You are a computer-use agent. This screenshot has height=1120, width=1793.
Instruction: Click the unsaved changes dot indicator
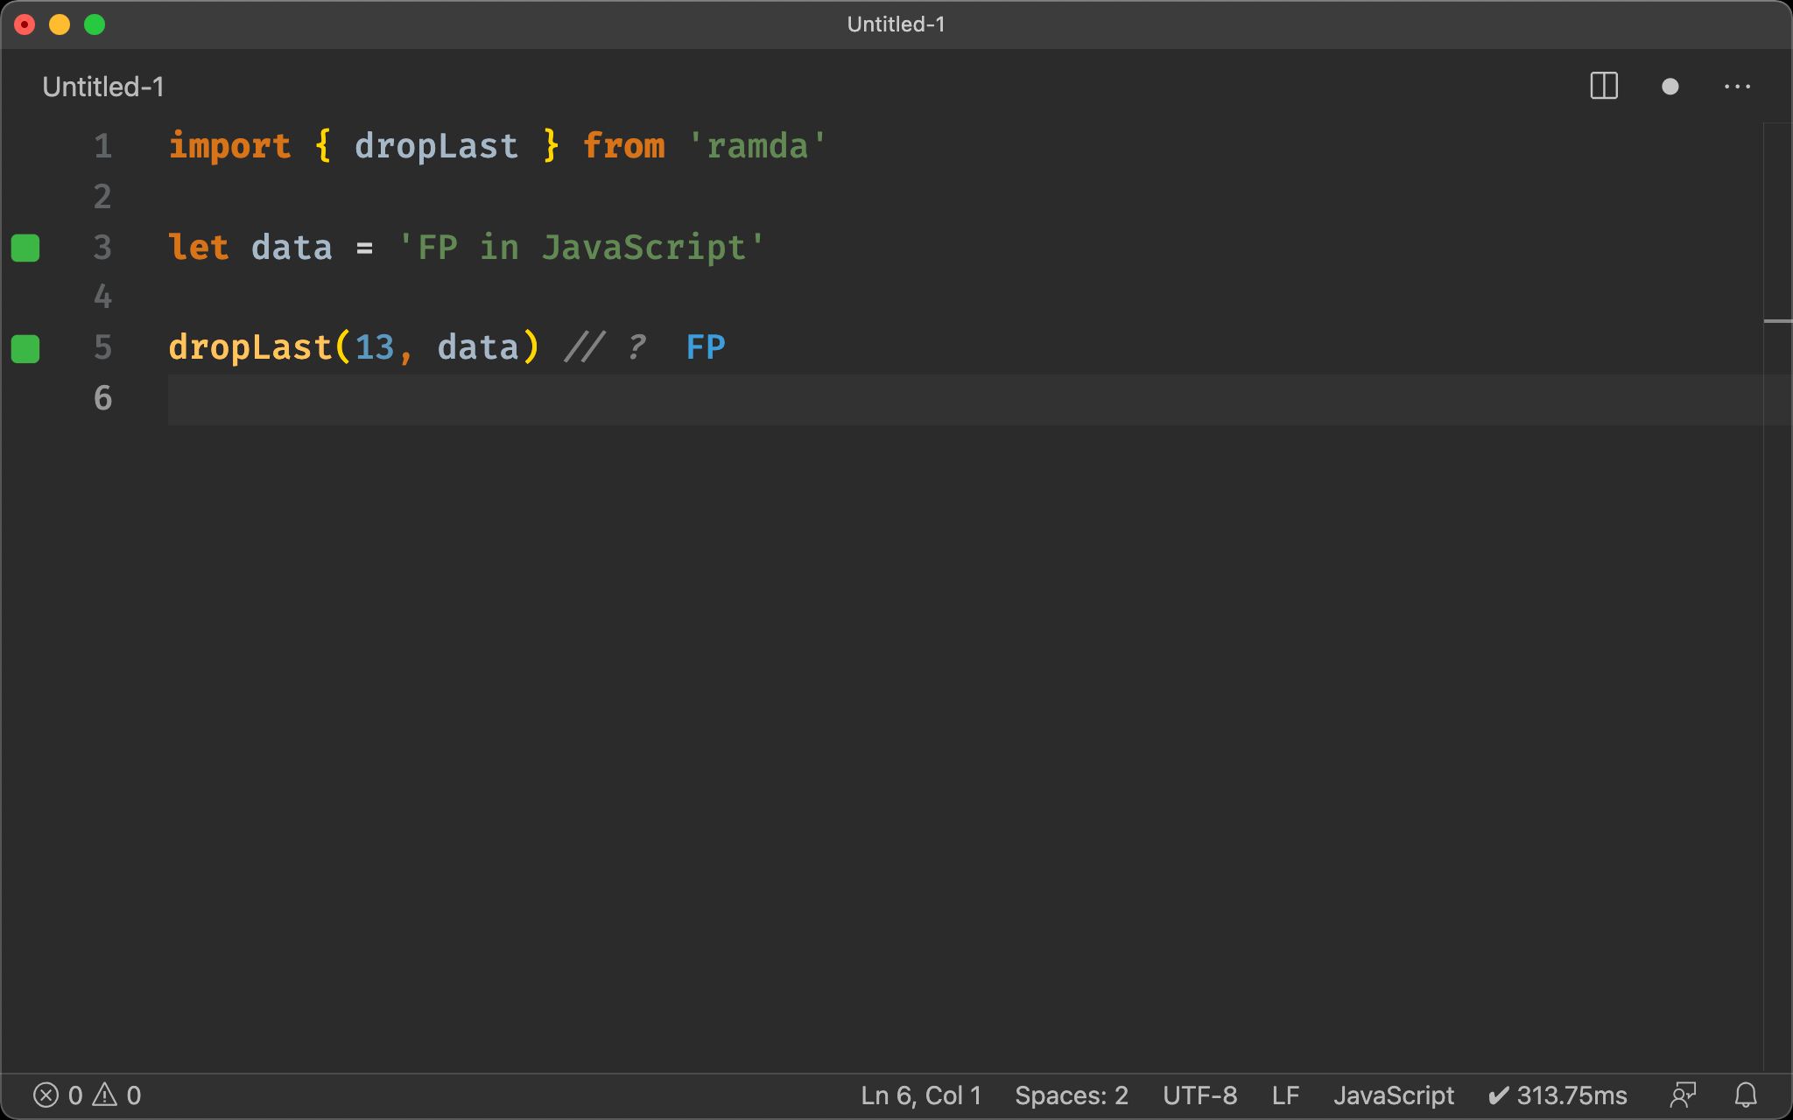click(x=1670, y=87)
